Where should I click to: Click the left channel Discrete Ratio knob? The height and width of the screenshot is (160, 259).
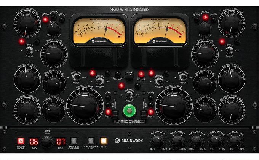point(27,79)
